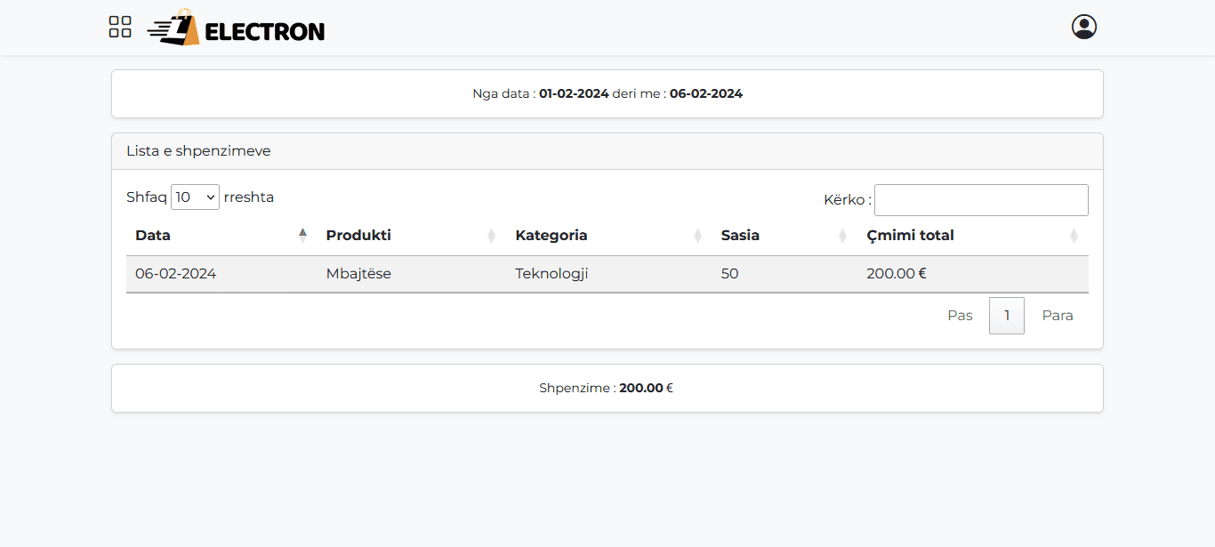Expand the Shfaq rows-per-page dropdown

tap(195, 197)
